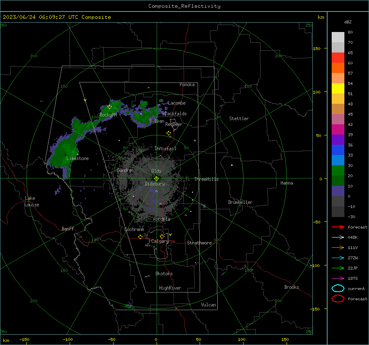Click the Innisfail town label
This screenshot has height=345, width=369.
(165, 149)
